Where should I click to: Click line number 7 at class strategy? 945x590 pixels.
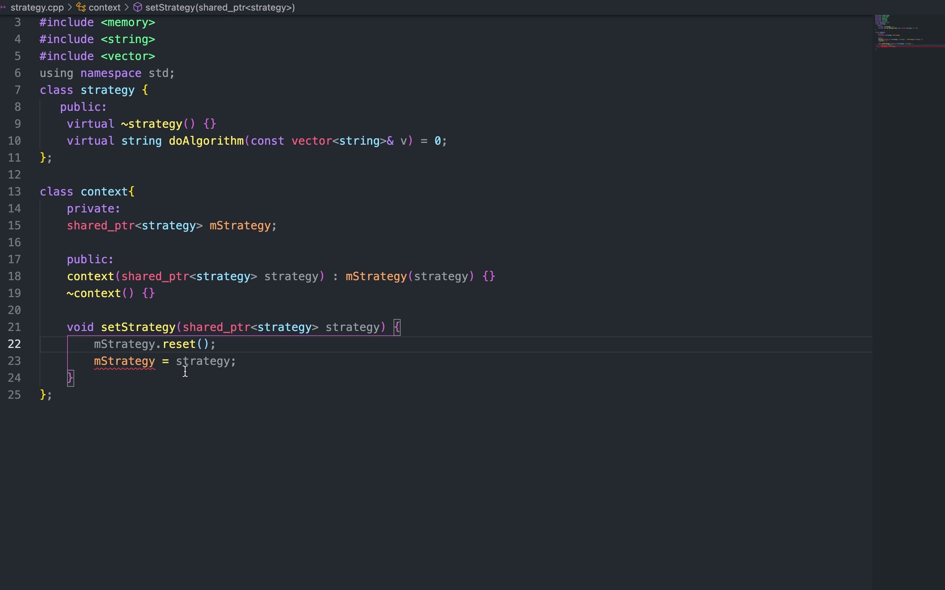[18, 90]
